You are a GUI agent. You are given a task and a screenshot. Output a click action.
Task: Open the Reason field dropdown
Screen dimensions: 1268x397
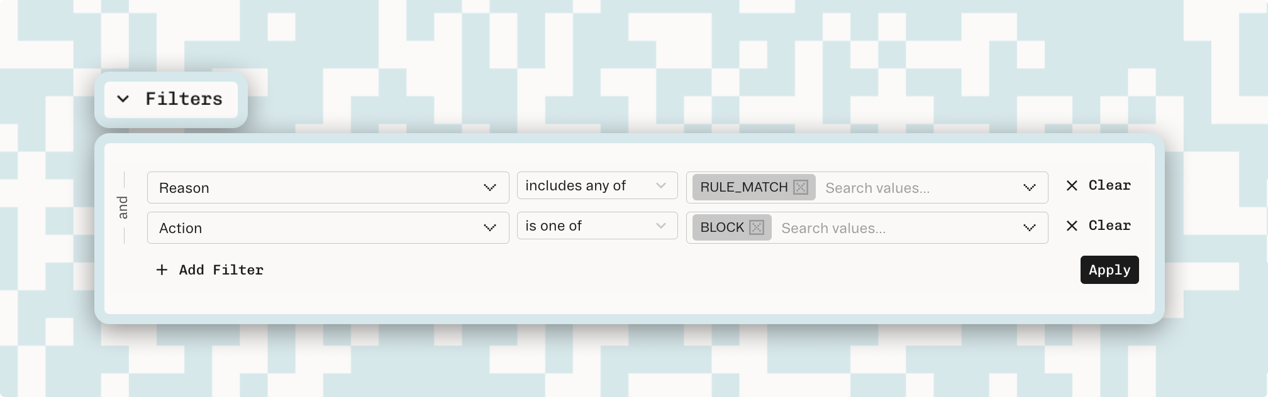pyautogui.click(x=328, y=187)
